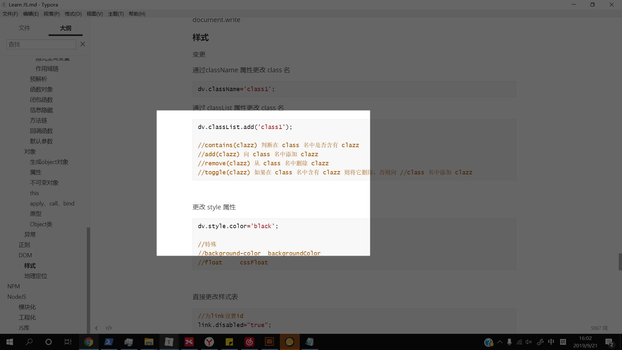The width and height of the screenshot is (622, 350).
Task: Click inside the 查找 search field
Action: [x=41, y=44]
